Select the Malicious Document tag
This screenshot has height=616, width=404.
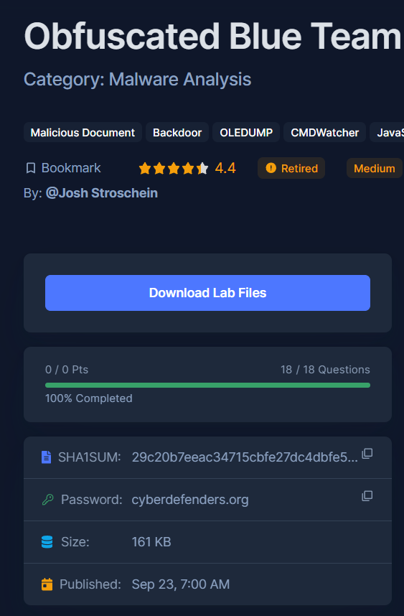coord(83,132)
